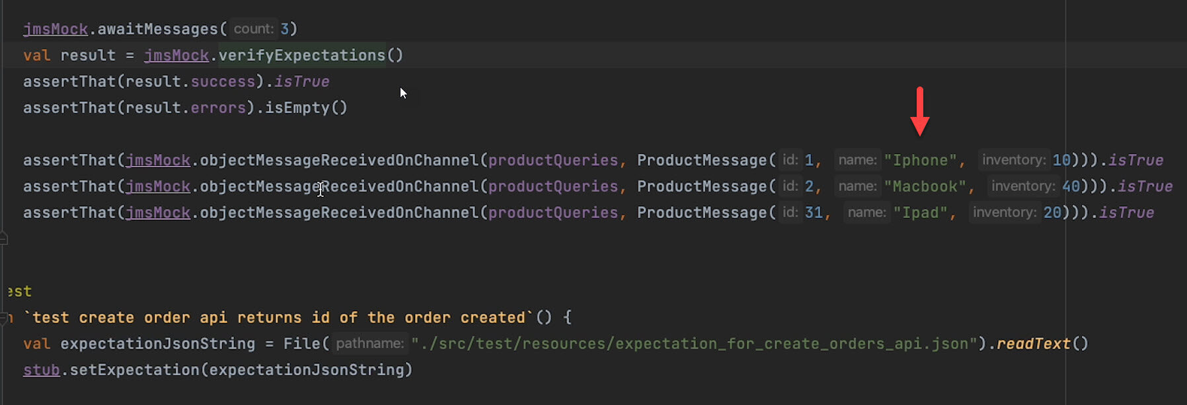
Task: Click the jmsMock reference before awaitMessages
Action: (56, 29)
